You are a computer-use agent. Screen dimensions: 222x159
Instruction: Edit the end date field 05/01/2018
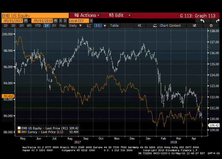[x=42, y=21]
